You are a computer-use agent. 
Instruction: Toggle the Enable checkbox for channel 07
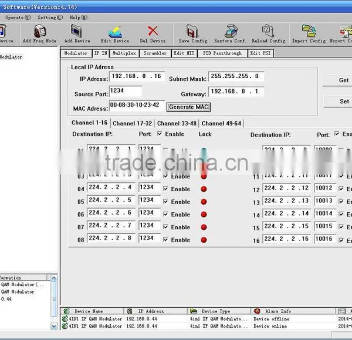165,227
